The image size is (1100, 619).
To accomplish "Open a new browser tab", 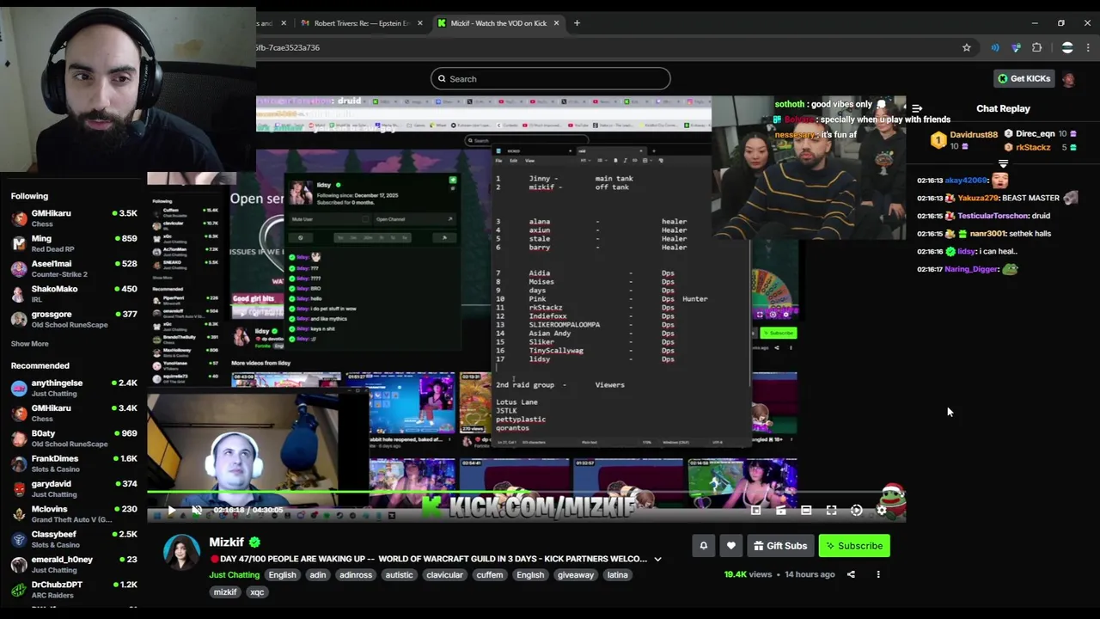I will pos(577,23).
